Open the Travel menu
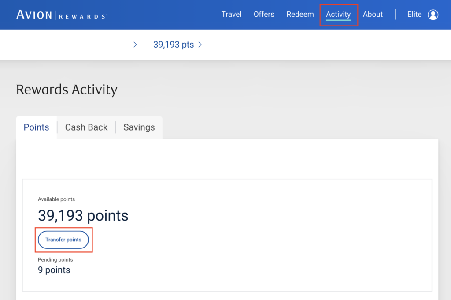The image size is (451, 300). pyautogui.click(x=231, y=15)
